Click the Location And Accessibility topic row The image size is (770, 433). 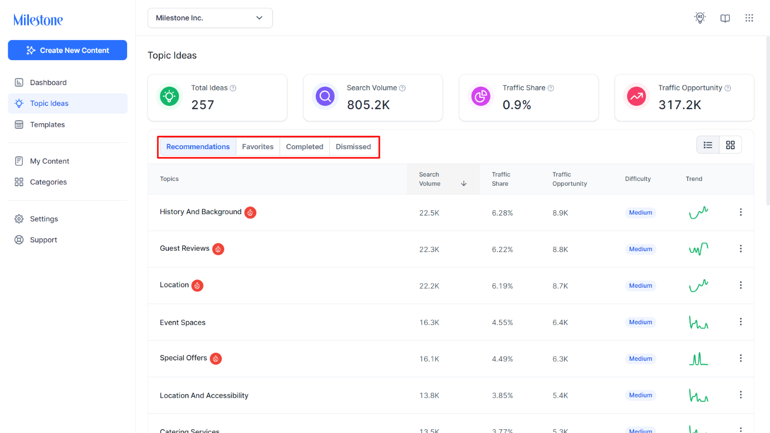451,395
